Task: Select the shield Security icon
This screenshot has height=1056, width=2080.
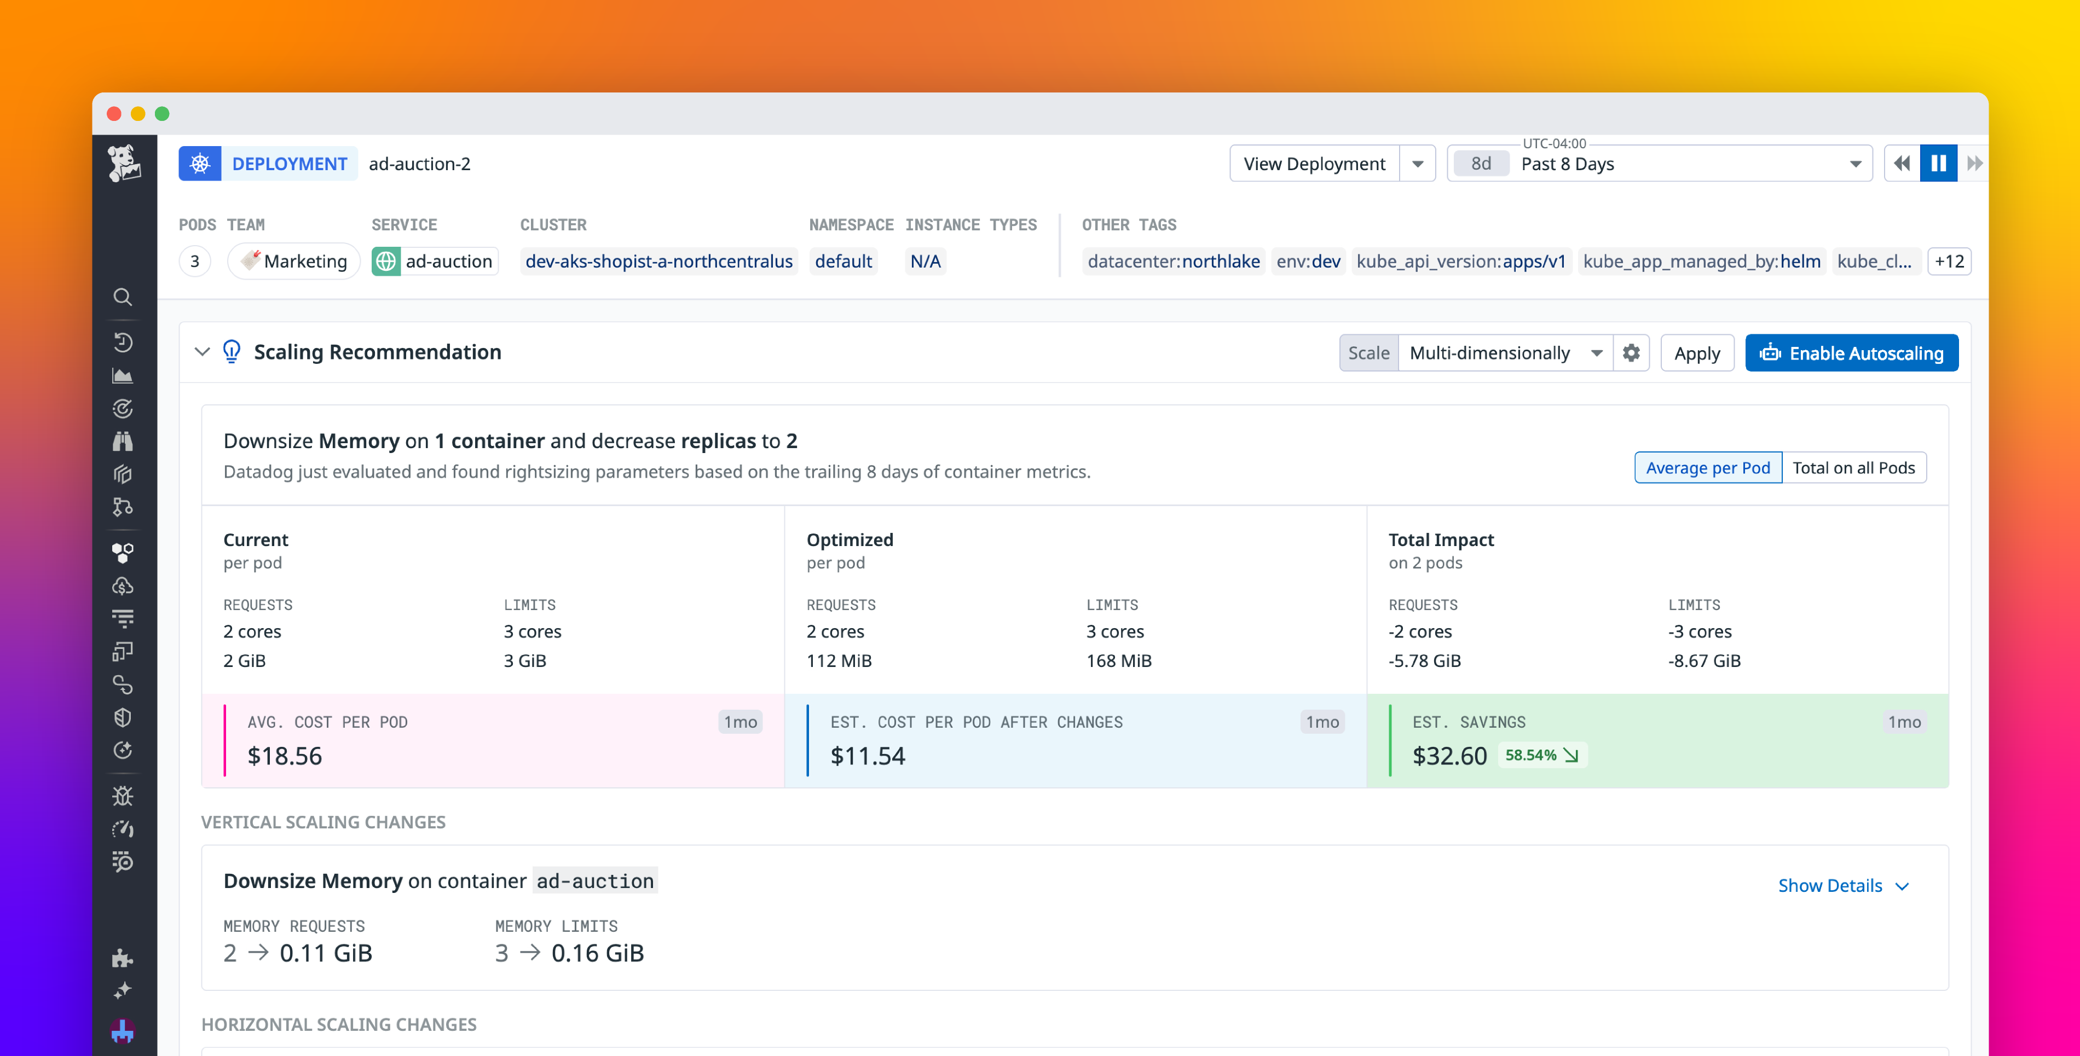Action: click(123, 717)
